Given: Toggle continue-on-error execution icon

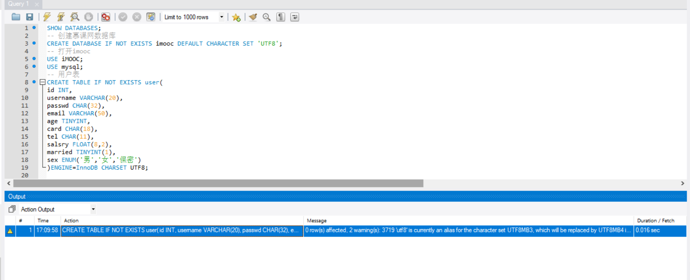Looking at the screenshot, I should 106,17.
